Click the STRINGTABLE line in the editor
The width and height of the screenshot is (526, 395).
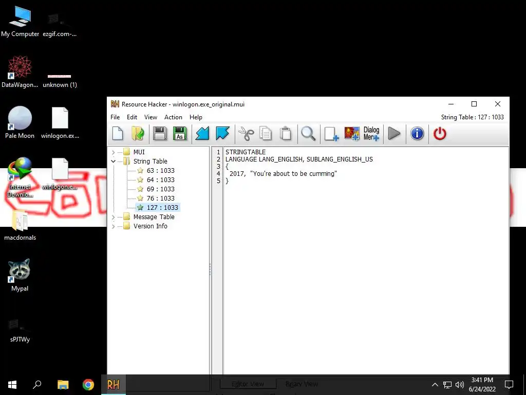[245, 152]
